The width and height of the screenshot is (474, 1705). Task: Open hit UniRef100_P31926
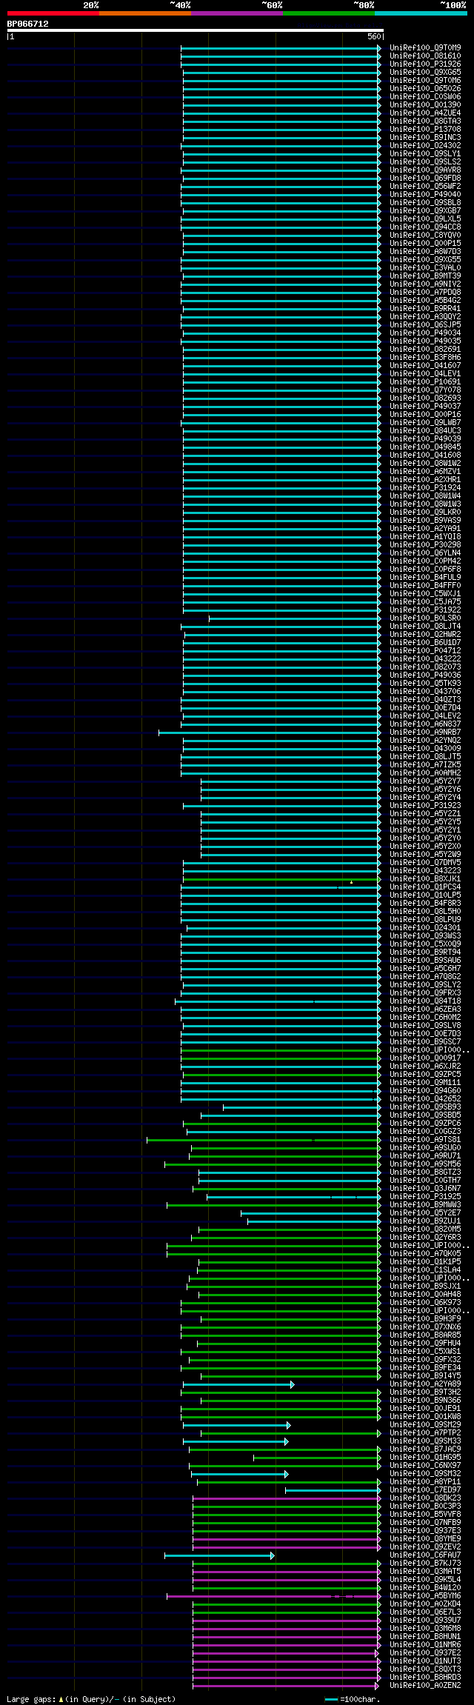coord(425,64)
